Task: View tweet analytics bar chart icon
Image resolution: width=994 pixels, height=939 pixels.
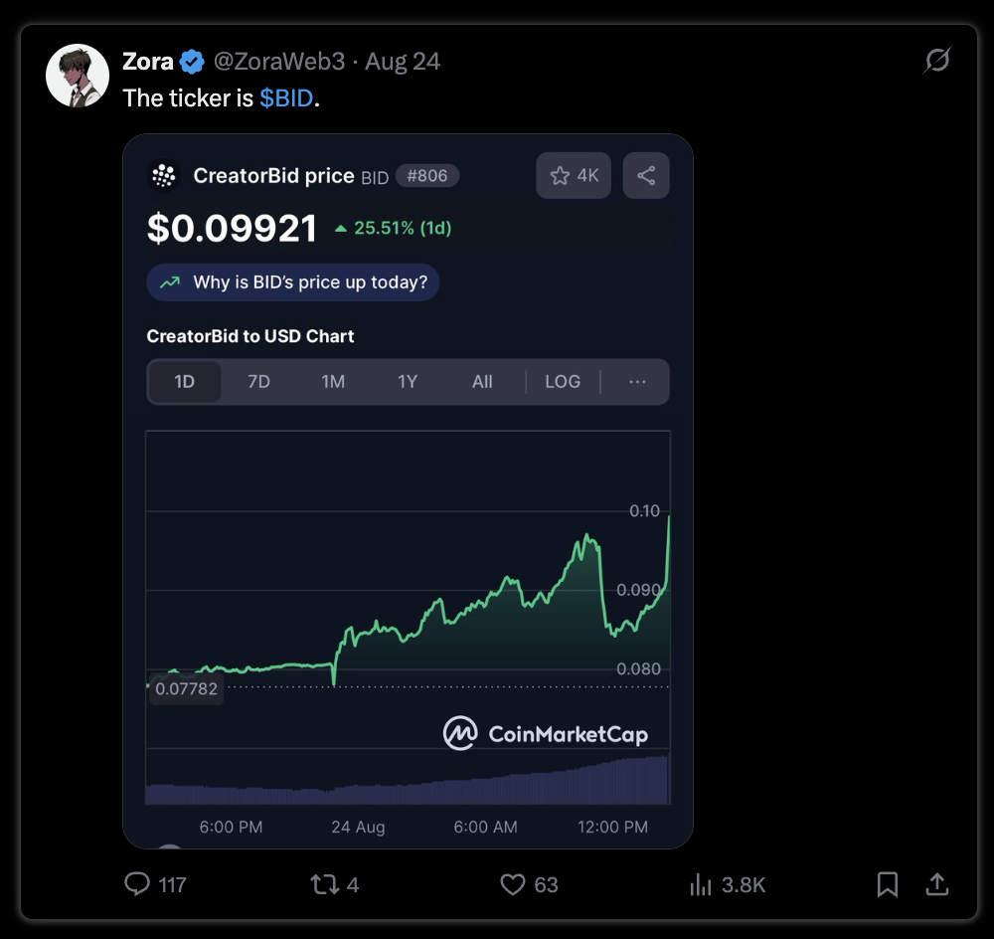Action: (x=701, y=884)
